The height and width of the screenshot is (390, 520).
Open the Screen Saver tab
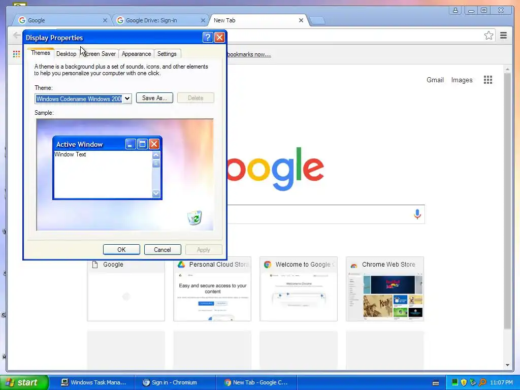pos(100,54)
